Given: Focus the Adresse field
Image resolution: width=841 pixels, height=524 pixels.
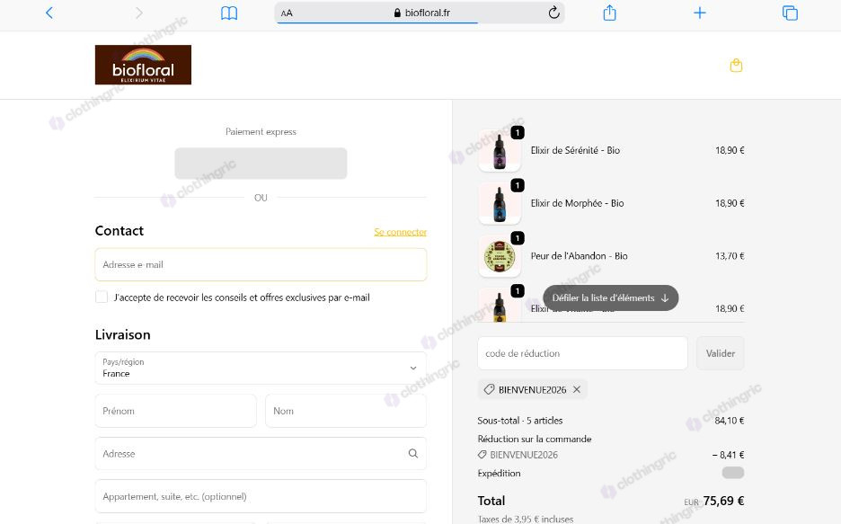Looking at the screenshot, I should (x=261, y=454).
